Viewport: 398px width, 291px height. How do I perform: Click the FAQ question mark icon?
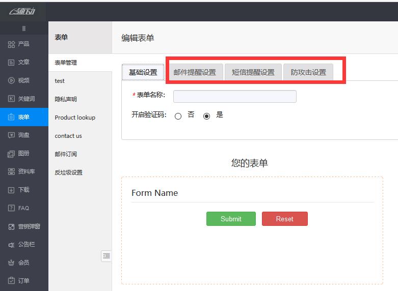11,208
